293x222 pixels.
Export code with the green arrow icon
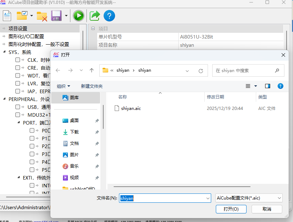point(94,15)
